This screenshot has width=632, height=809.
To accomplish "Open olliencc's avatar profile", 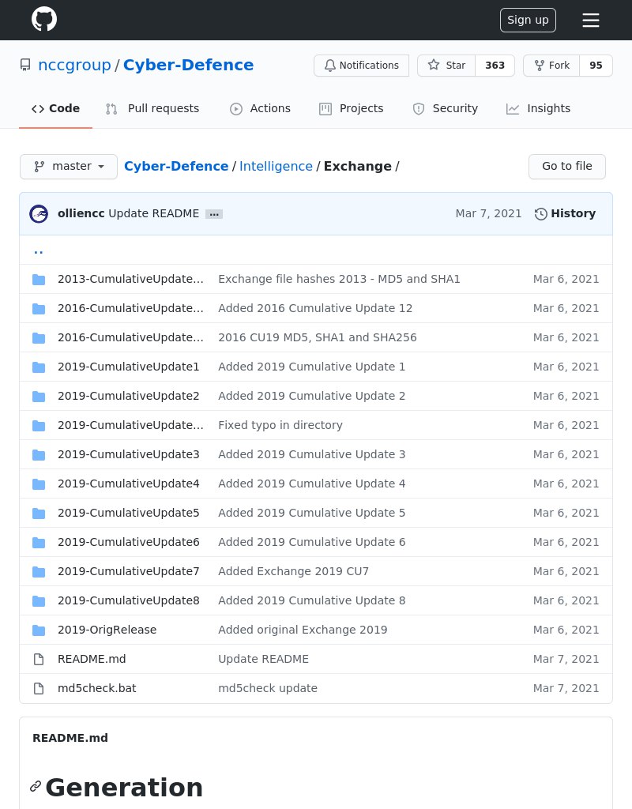I will tap(39, 213).
